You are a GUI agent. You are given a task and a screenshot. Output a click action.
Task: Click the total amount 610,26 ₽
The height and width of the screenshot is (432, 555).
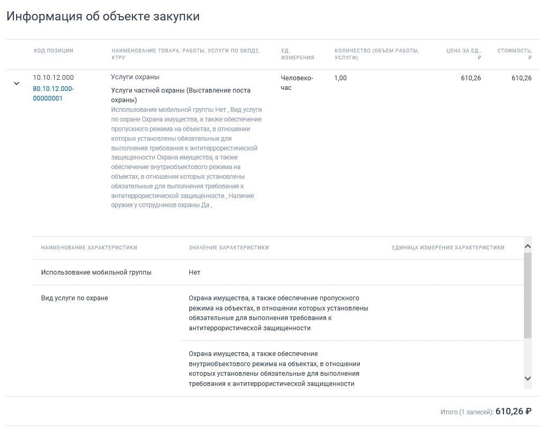[x=514, y=412]
